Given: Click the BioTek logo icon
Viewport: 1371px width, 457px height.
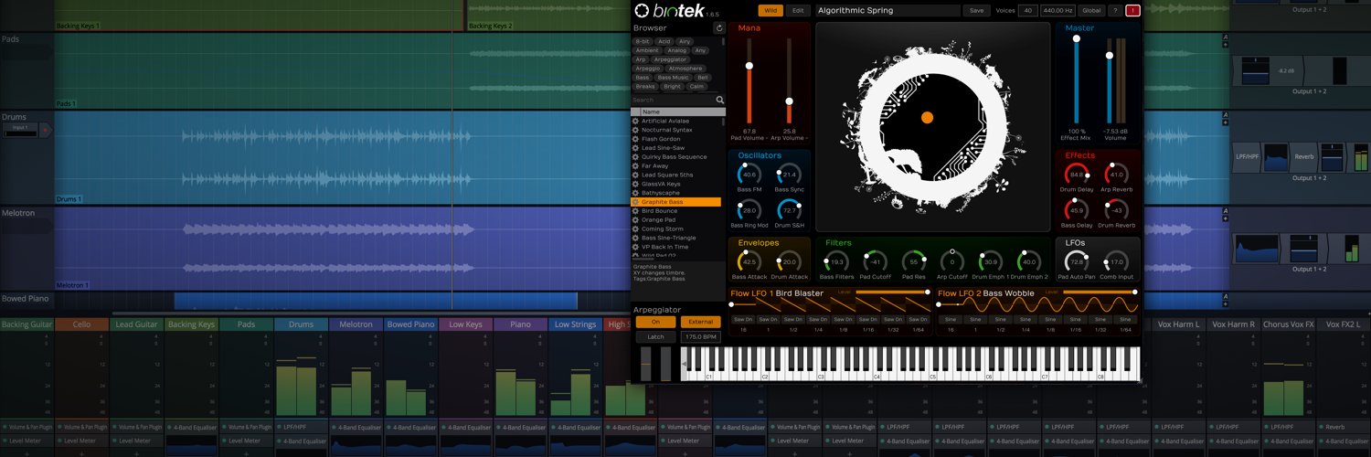Looking at the screenshot, I should [642, 11].
